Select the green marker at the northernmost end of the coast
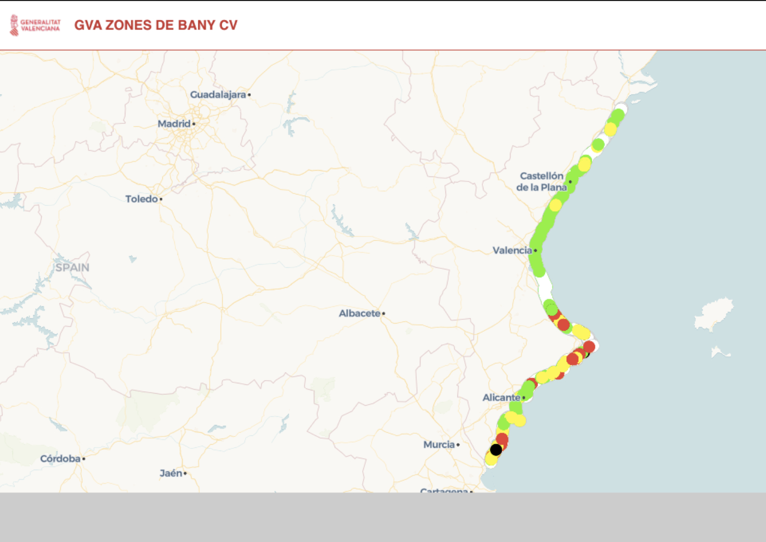766x542 pixels. (618, 115)
